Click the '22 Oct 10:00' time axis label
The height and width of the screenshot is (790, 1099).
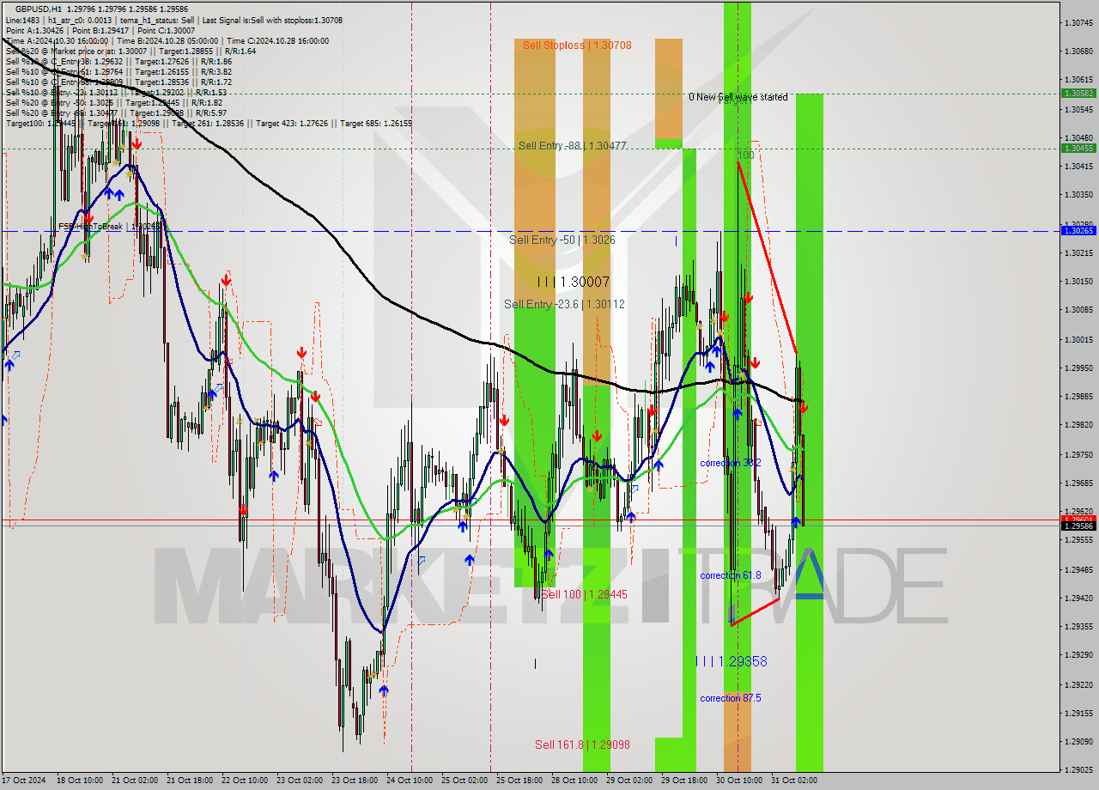pyautogui.click(x=245, y=781)
